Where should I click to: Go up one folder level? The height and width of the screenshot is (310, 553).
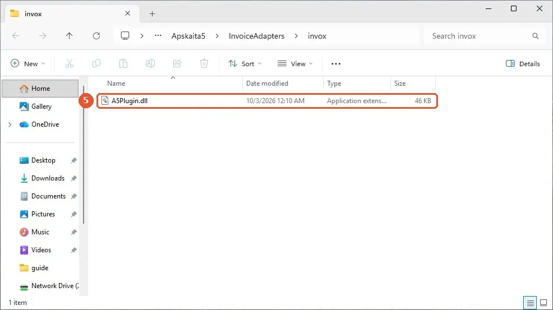[69, 36]
